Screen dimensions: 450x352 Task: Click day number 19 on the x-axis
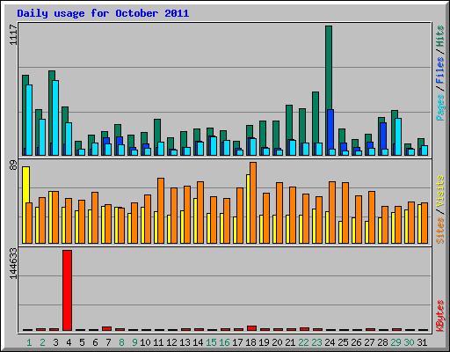click(x=264, y=342)
